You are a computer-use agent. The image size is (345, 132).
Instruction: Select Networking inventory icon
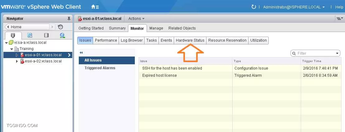63,35
